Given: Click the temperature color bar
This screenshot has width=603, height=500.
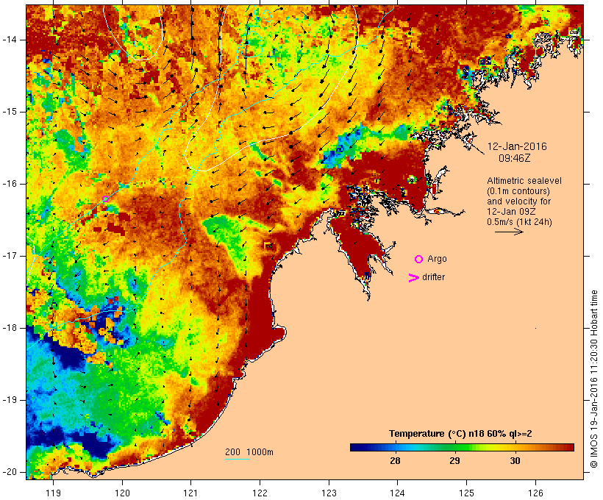Looking at the screenshot, I should [462, 447].
